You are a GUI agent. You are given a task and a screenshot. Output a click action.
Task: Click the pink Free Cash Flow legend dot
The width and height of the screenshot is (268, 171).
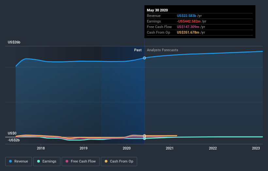click(67, 161)
